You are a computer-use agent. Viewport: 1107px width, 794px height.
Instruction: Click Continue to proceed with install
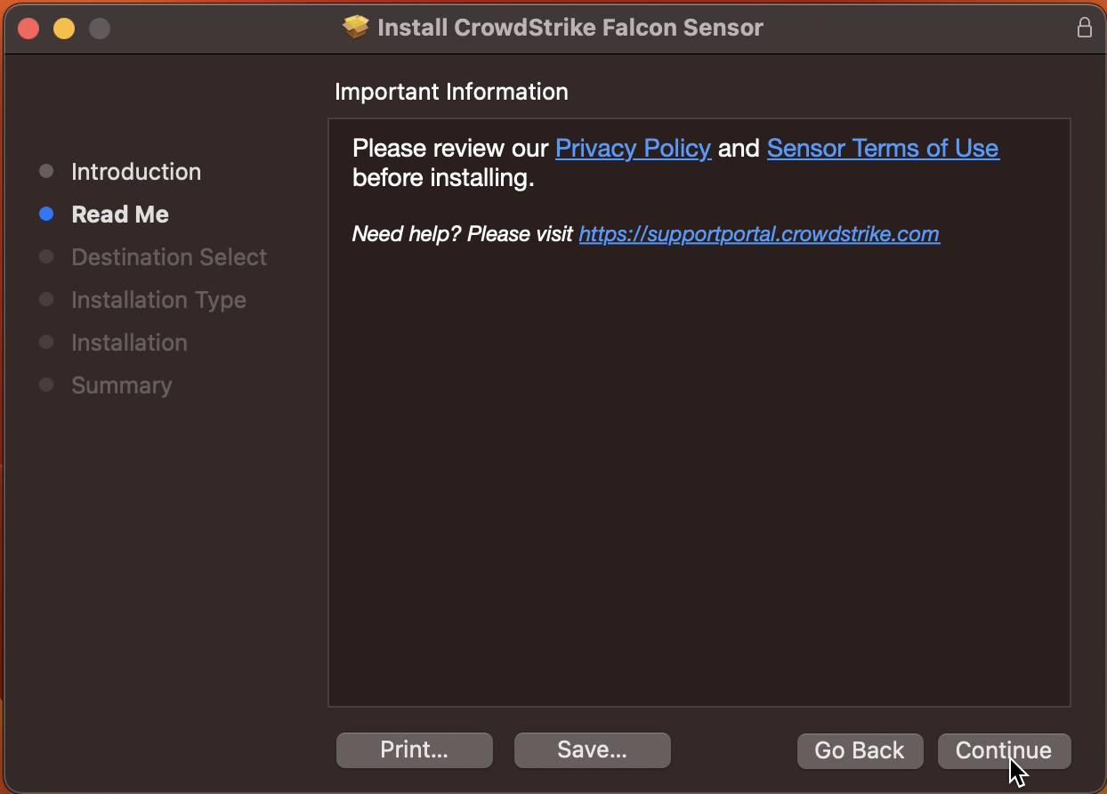point(1004,751)
